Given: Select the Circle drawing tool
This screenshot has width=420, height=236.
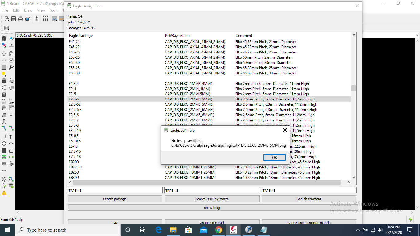Looking at the screenshot, I should (4, 144).
